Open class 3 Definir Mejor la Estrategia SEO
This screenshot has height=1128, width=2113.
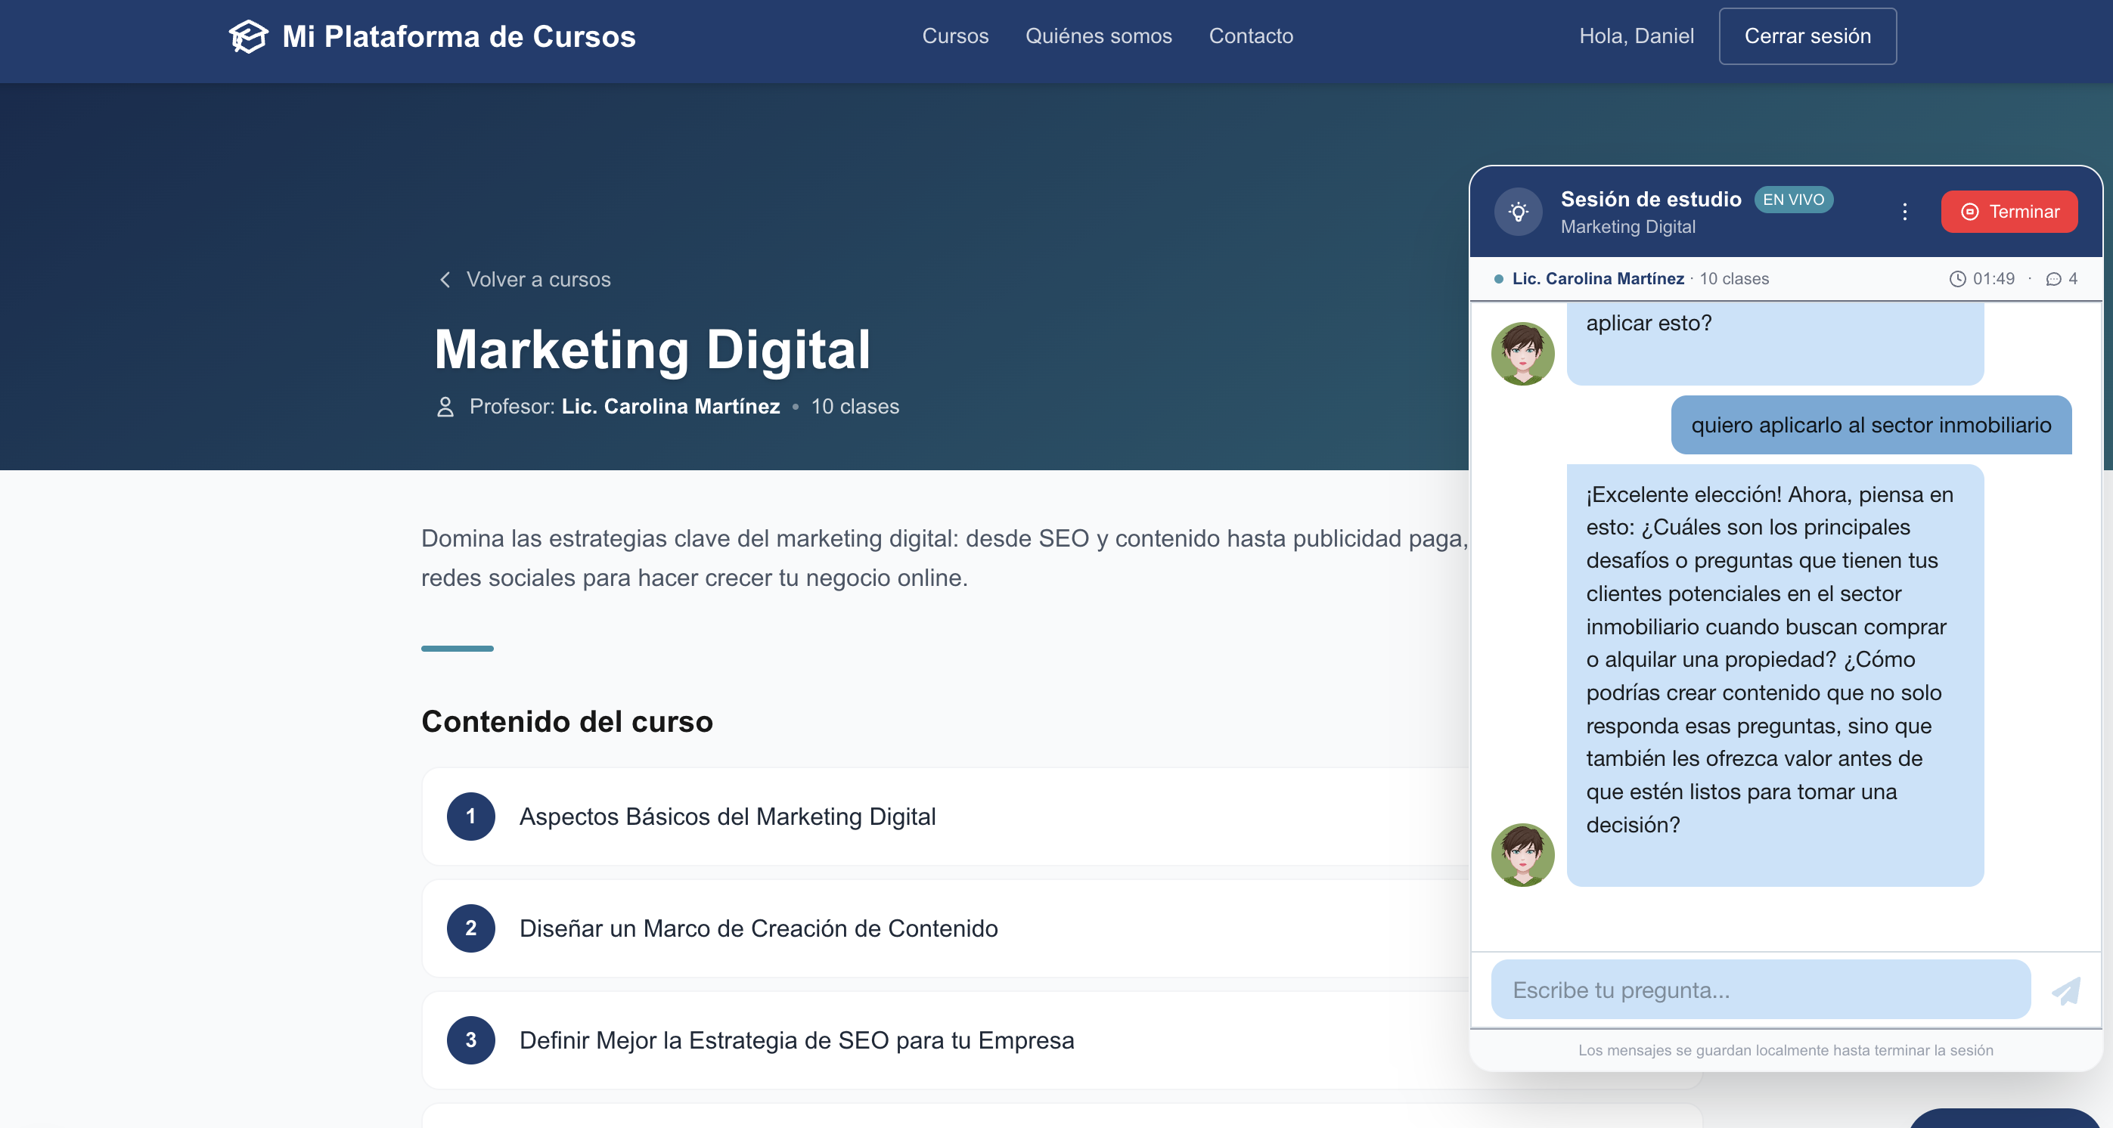coord(796,1040)
